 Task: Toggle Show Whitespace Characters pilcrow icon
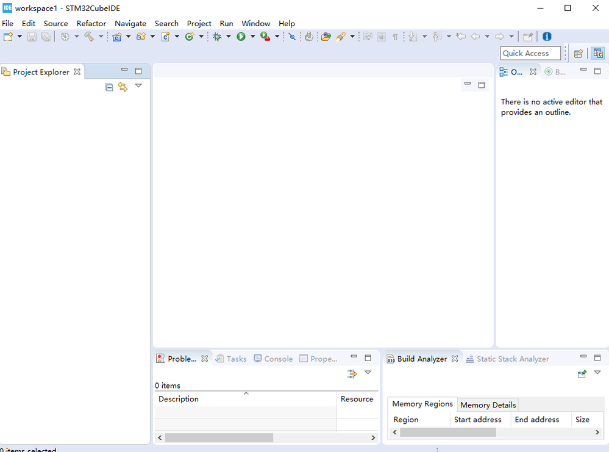pyautogui.click(x=395, y=37)
